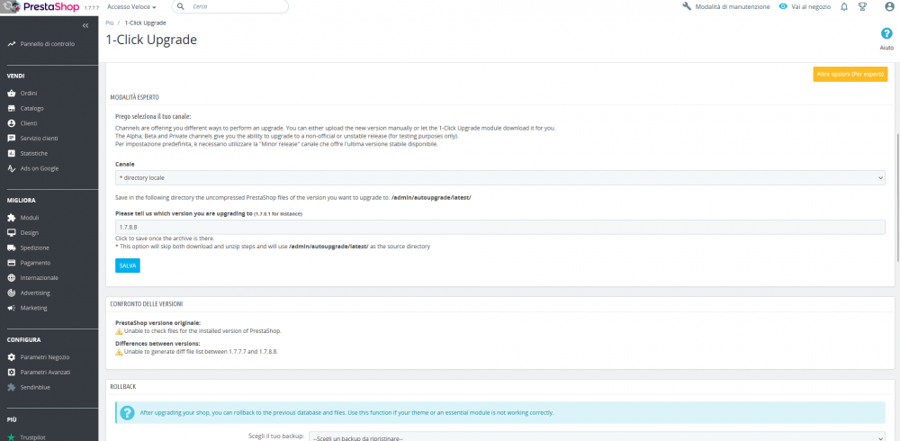The image size is (900, 441).
Task: Click the Internazionale globe icon
Action: [11, 278]
